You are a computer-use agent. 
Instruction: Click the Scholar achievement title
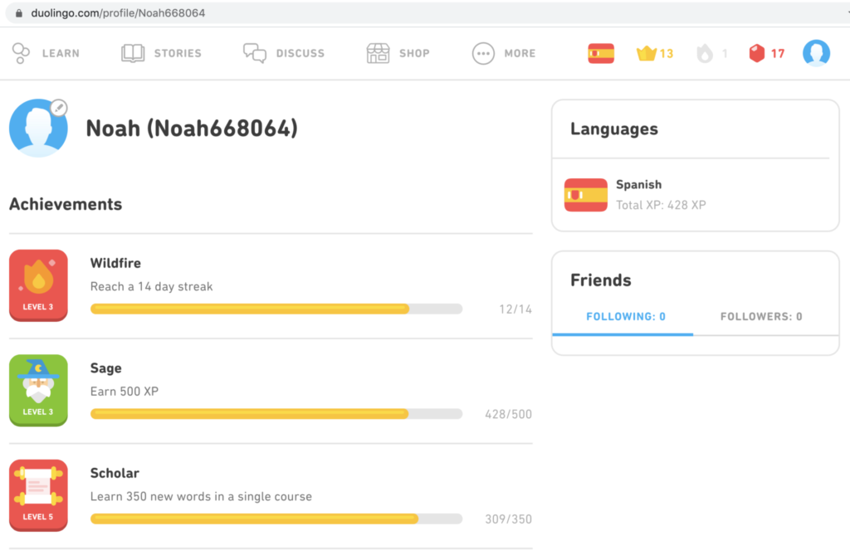tap(115, 473)
